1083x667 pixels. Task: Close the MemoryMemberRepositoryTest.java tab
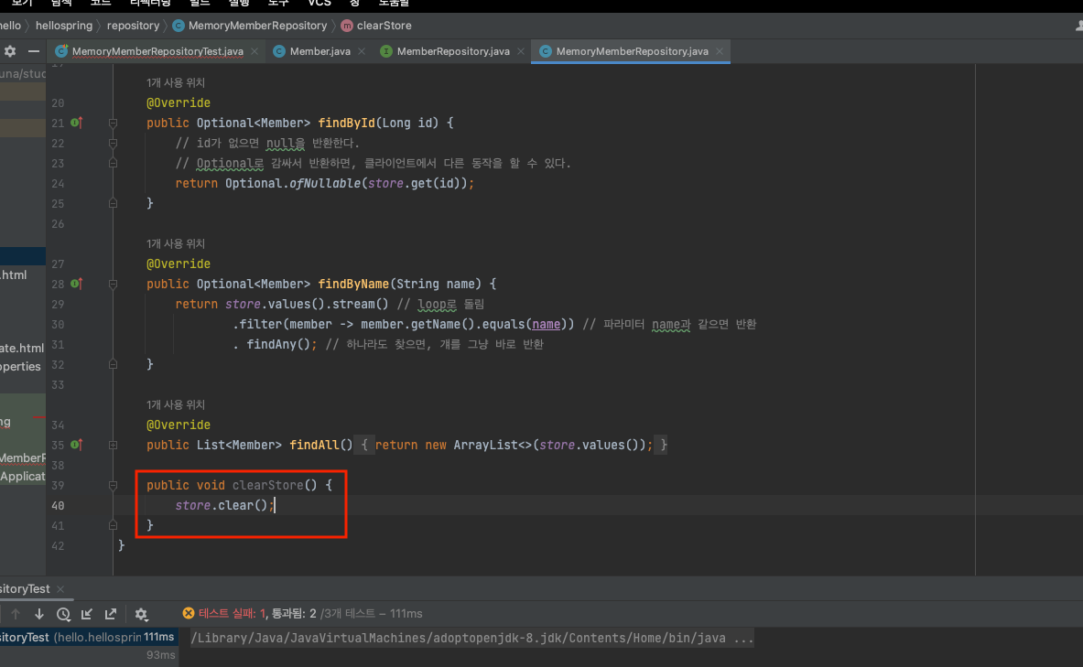tap(255, 51)
